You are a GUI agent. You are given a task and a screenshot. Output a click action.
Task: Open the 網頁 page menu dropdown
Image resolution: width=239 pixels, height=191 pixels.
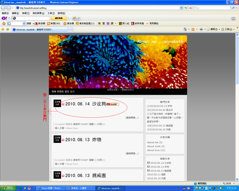[x=213, y=29]
